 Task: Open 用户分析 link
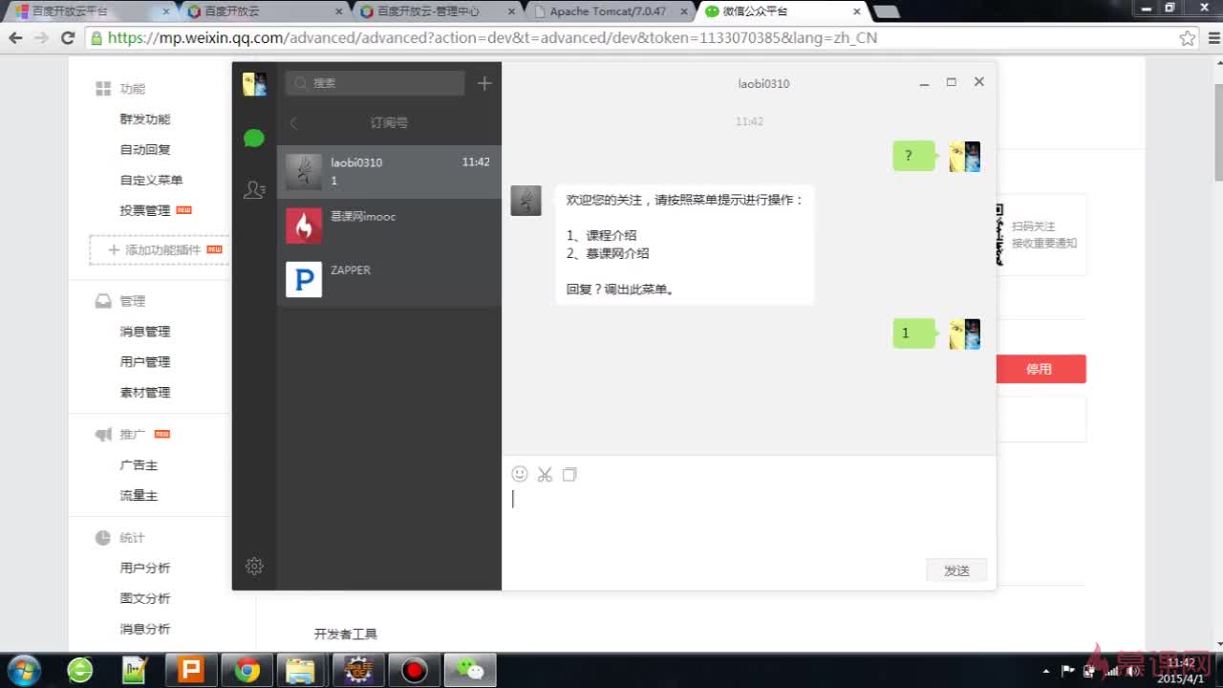point(145,569)
